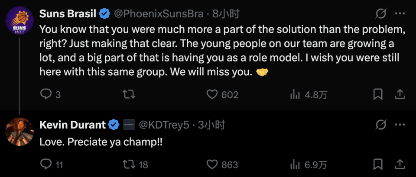The width and height of the screenshot is (416, 177).
Task: Like Kevin Durant's tweet
Action: 212,164
